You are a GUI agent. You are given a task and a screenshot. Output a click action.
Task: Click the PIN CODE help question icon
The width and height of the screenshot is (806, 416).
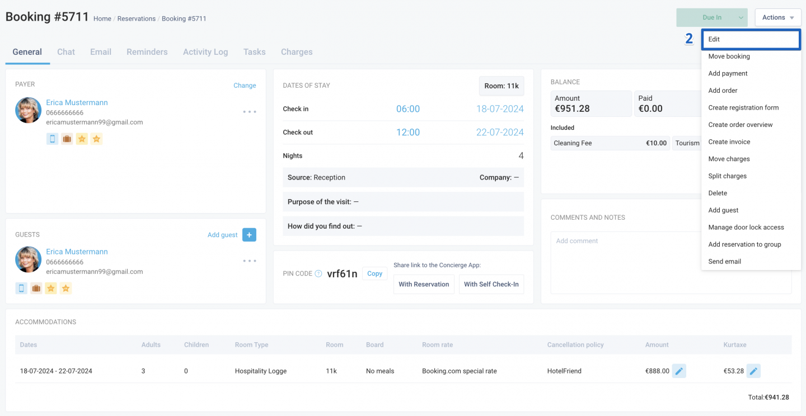[x=318, y=273]
